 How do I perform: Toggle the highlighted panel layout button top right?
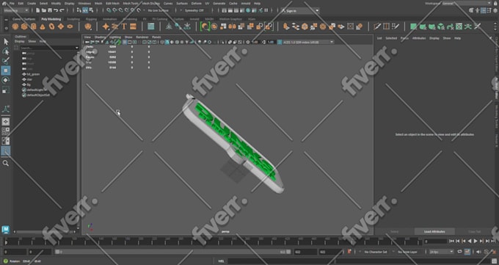484,10
